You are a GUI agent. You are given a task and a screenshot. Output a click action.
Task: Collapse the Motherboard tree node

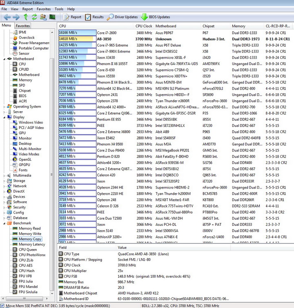tap(4, 59)
